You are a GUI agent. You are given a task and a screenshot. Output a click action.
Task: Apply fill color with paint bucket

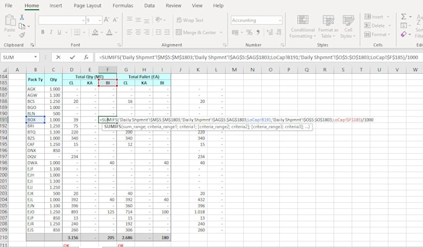(x=95, y=32)
